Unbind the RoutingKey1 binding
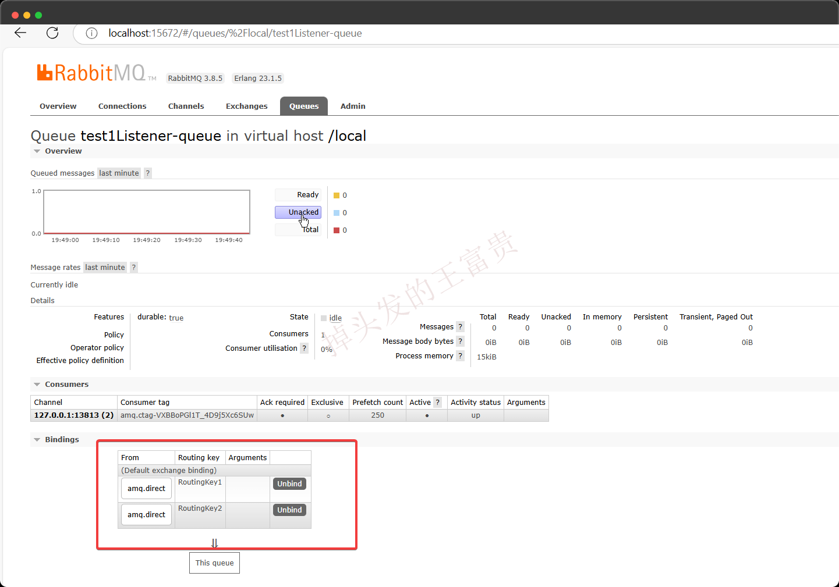This screenshot has height=587, width=839. (289, 483)
